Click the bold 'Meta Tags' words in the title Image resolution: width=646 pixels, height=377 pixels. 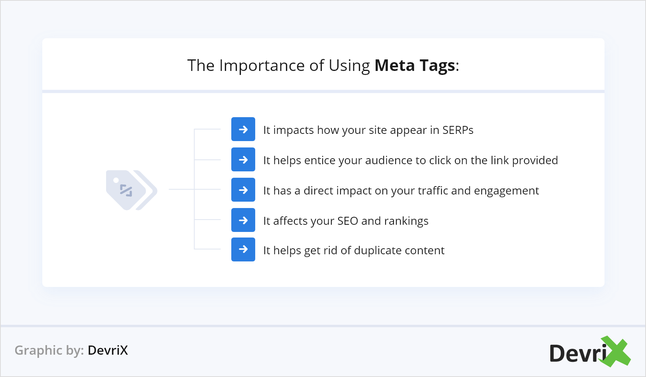[x=415, y=65]
